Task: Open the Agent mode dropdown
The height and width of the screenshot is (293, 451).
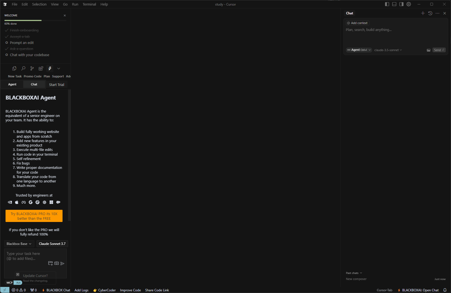Action: [x=359, y=50]
